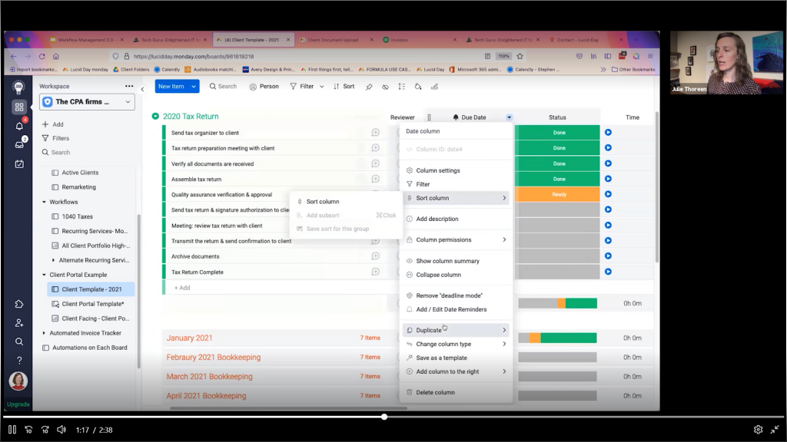The width and height of the screenshot is (787, 442).
Task: Open the help question mark icon
Action: click(19, 361)
